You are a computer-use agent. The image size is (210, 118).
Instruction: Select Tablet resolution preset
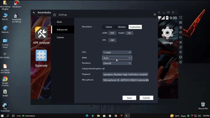pyautogui.click(x=109, y=27)
